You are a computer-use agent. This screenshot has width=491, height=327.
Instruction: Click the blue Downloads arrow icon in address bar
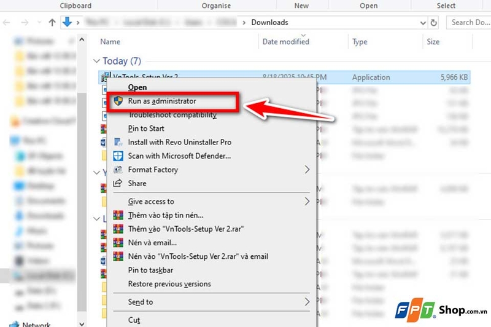pyautogui.click(x=67, y=22)
